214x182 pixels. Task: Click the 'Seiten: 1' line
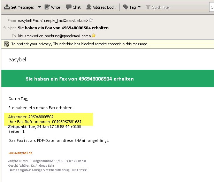pos(16,131)
